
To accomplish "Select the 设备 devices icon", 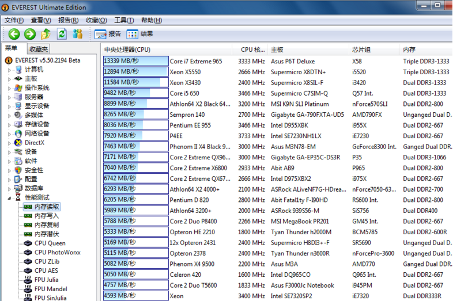I will (18, 152).
